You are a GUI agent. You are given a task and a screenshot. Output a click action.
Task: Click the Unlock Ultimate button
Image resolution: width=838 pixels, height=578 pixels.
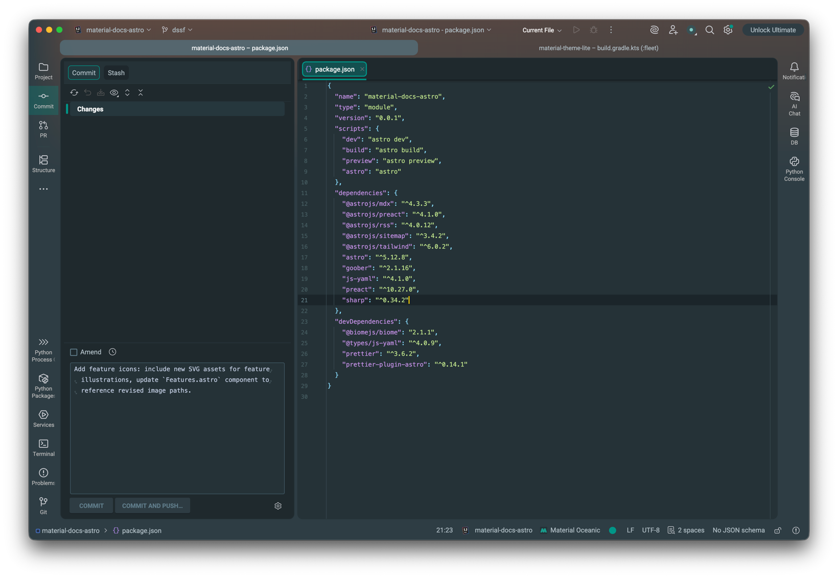[772, 30]
